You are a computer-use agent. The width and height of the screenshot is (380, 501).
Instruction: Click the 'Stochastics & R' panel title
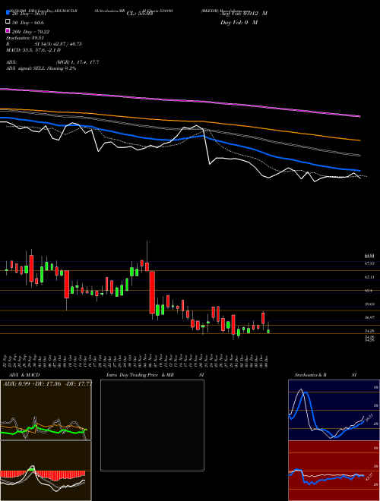tap(311, 375)
